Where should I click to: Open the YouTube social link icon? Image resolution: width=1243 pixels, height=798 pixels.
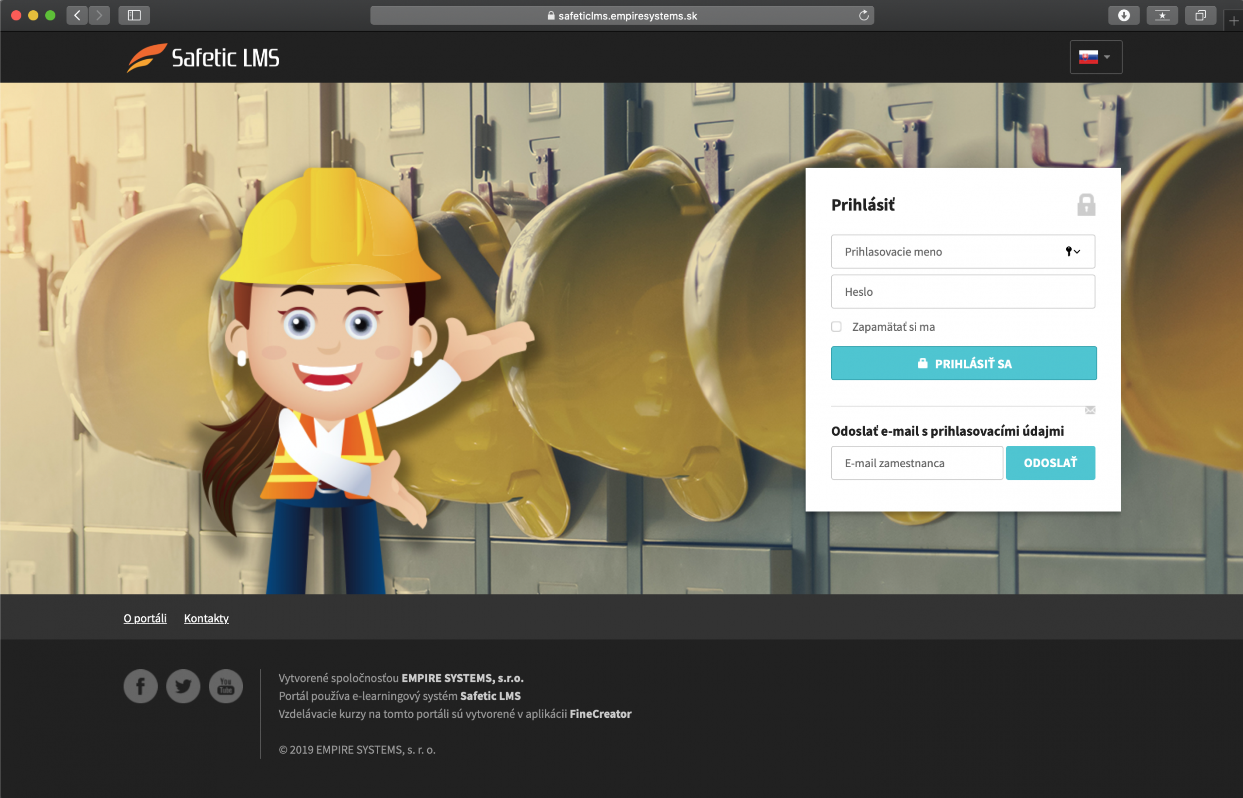coord(226,686)
